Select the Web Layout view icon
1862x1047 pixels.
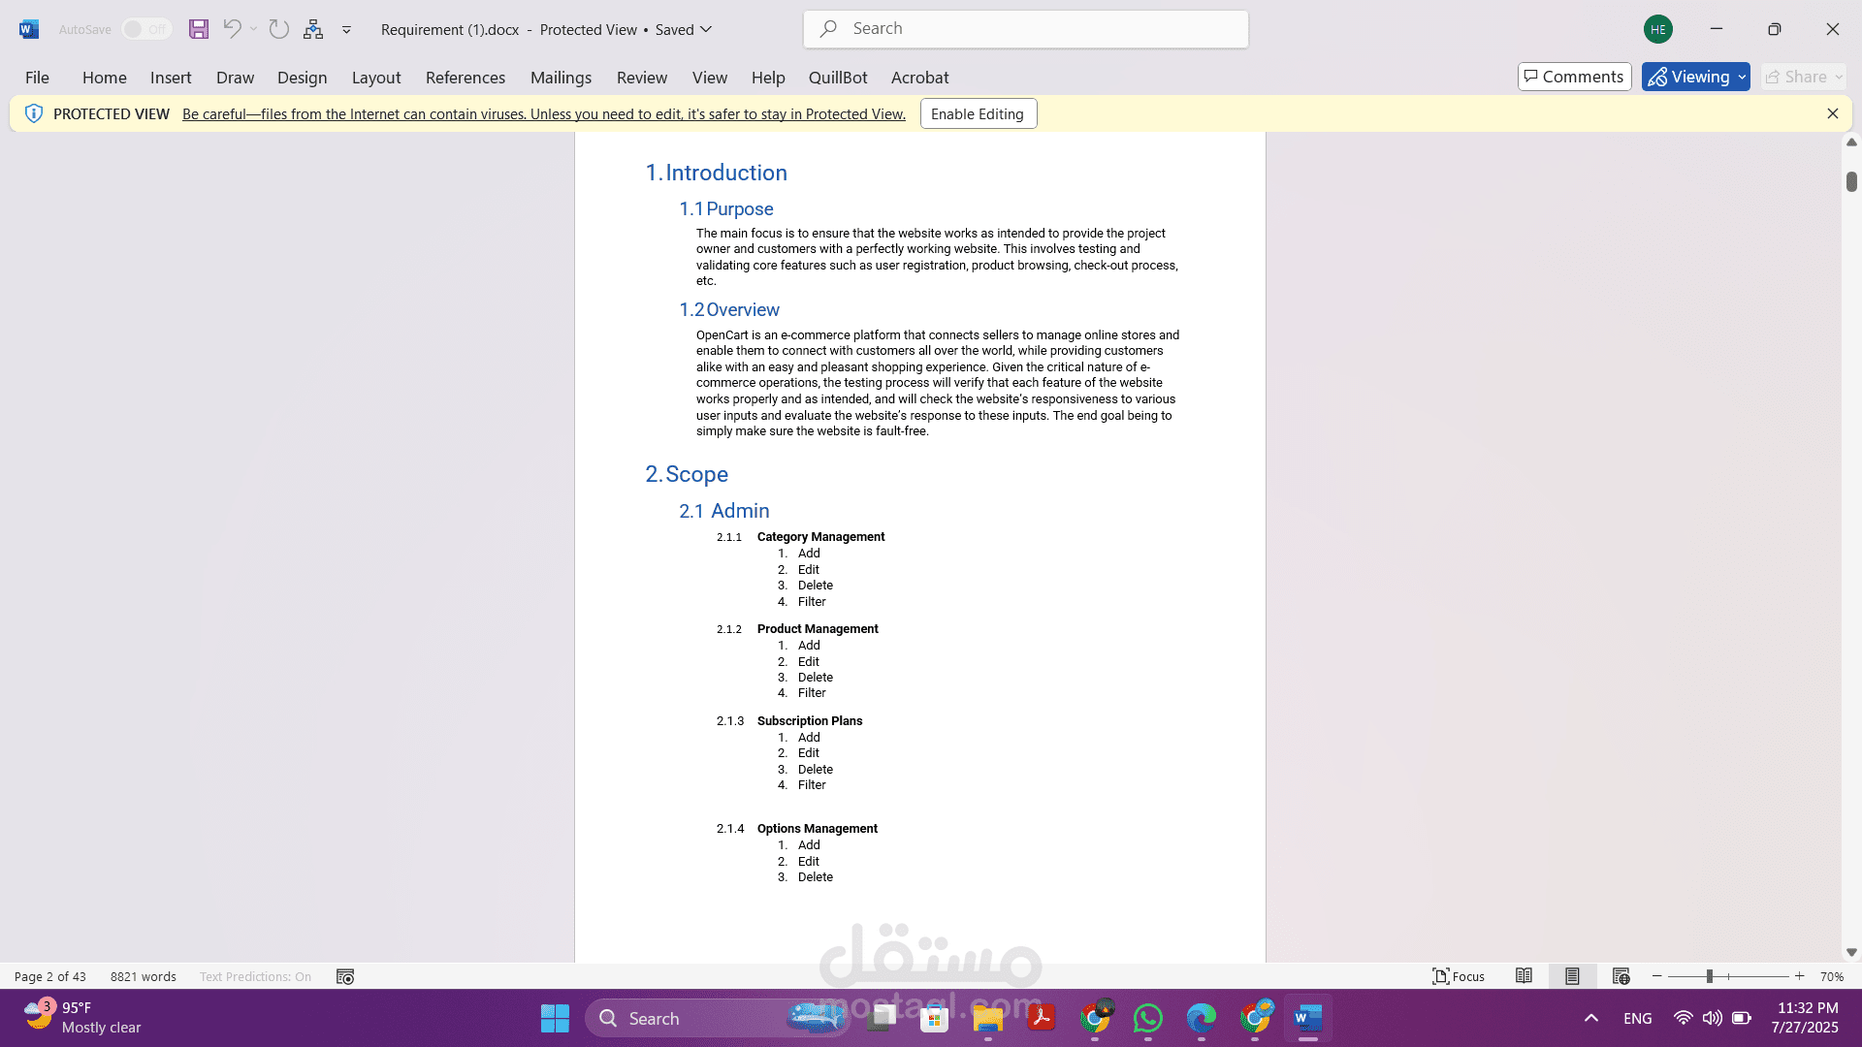pos(1621,976)
